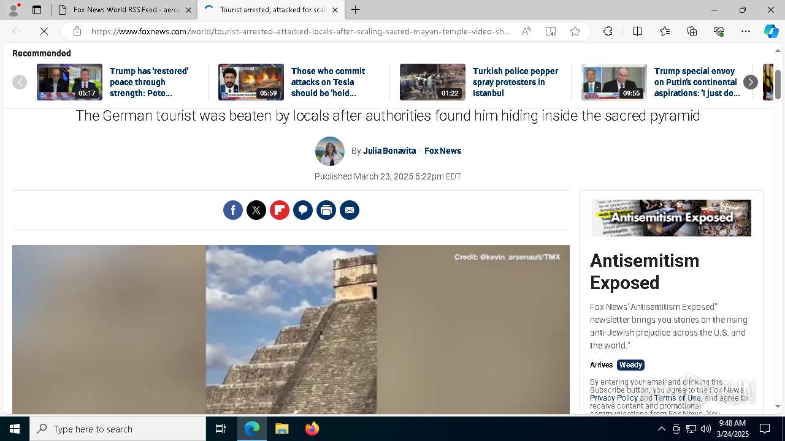Open browser profile avatar icon
The height and width of the screenshot is (441, 785).
13,10
